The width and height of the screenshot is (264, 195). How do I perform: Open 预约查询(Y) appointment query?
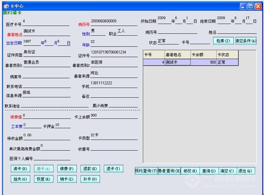point(146,171)
